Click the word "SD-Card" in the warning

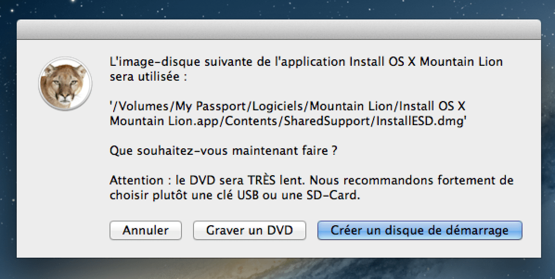[336, 195]
